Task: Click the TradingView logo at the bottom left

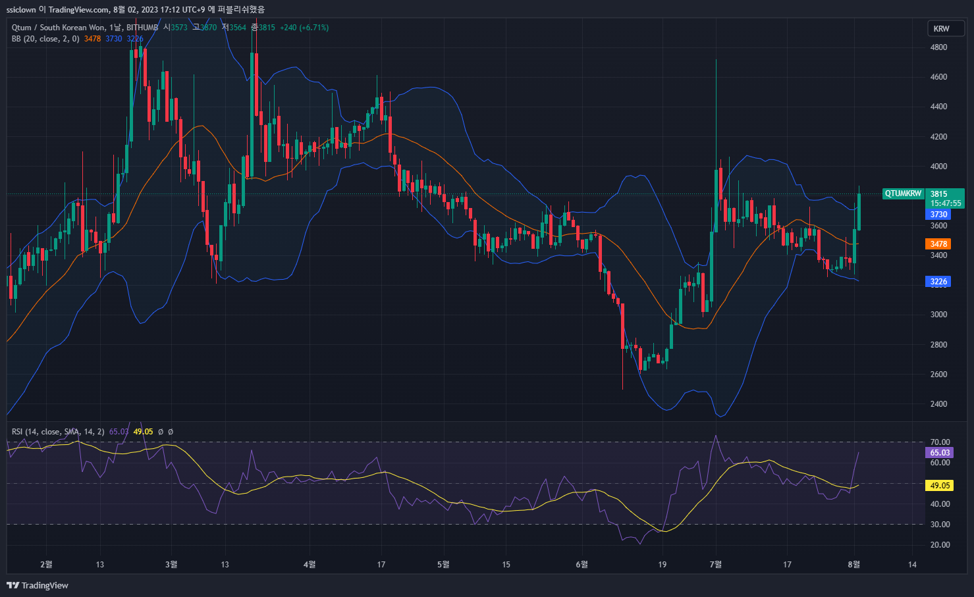Action: click(x=38, y=585)
